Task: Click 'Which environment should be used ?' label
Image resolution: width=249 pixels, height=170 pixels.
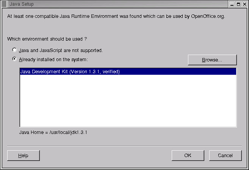Action: [x=47, y=39]
